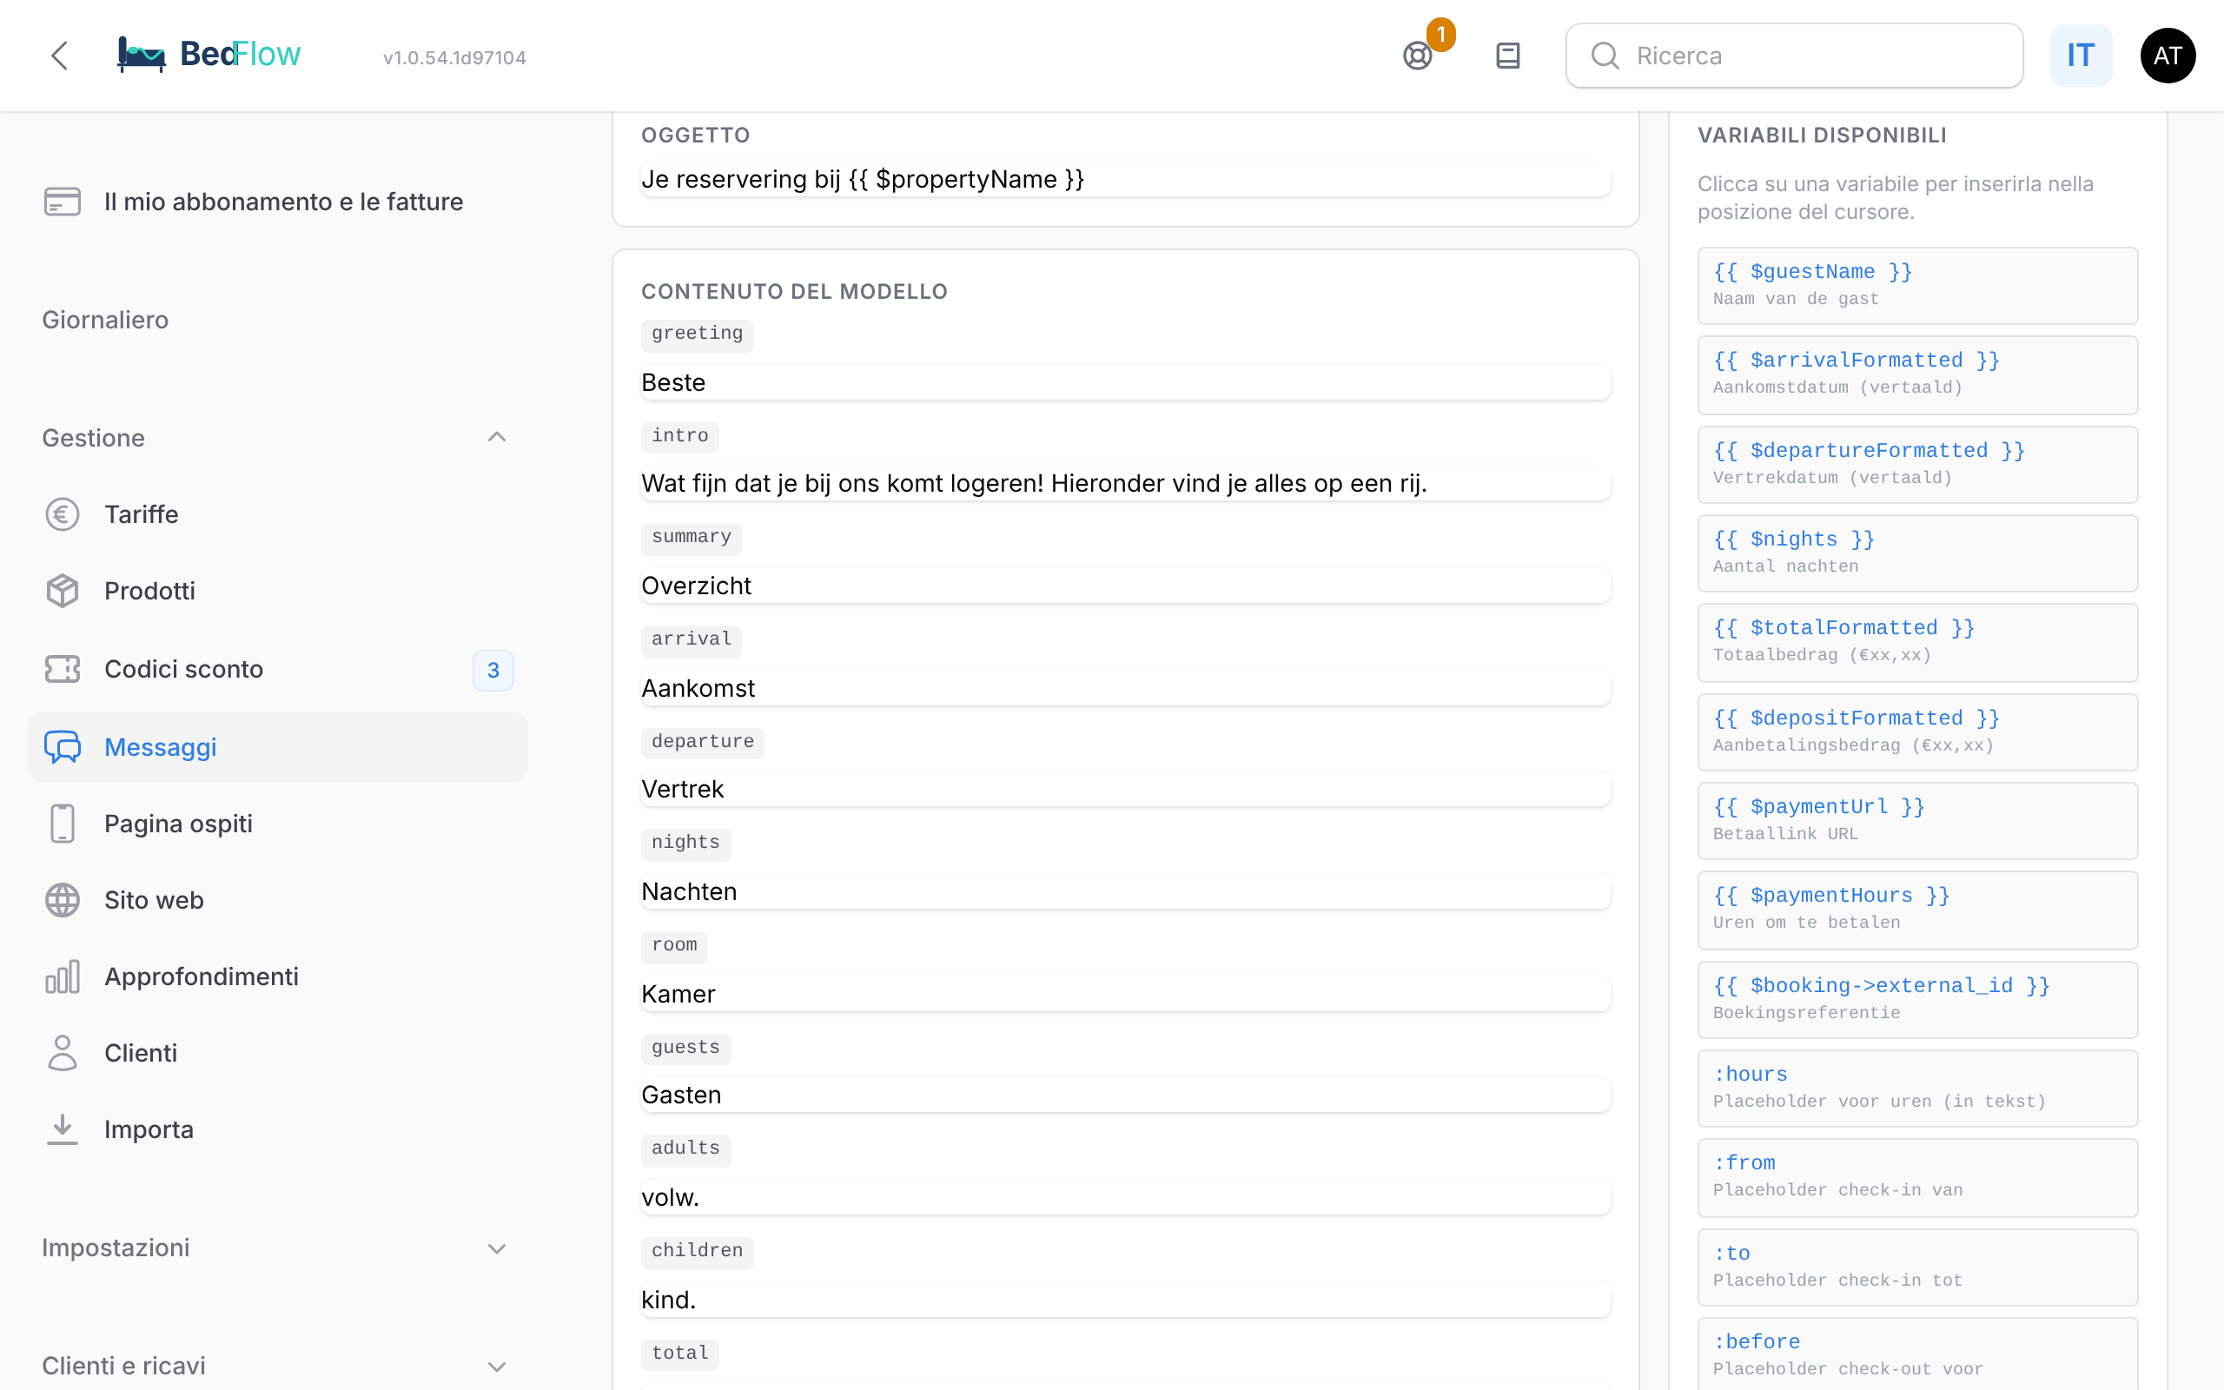Edit the greeting field containing Beste
This screenshot has width=2224, height=1390.
pos(1125,382)
